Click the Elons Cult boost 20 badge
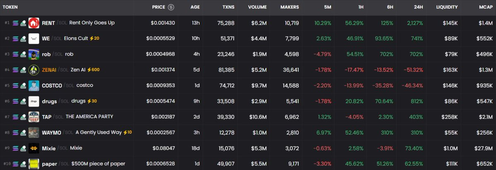This screenshot has width=496, height=170. tap(94, 38)
